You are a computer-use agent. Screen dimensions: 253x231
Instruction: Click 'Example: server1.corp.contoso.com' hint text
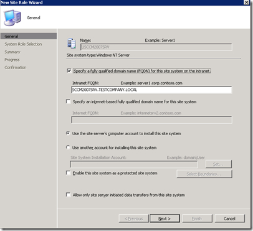tap(151, 83)
